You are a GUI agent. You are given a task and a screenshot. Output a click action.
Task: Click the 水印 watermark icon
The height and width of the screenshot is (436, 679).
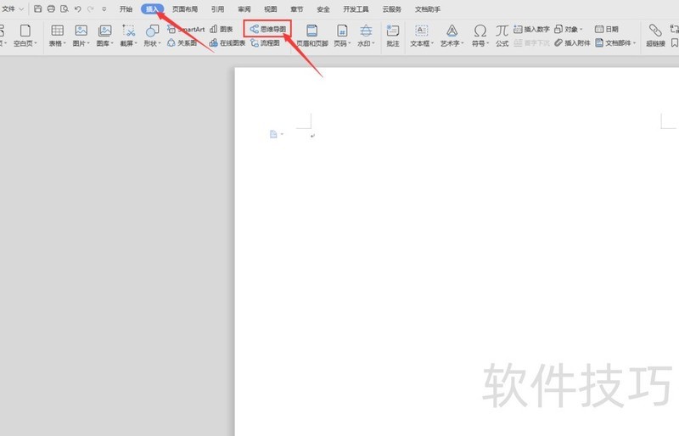click(x=366, y=31)
